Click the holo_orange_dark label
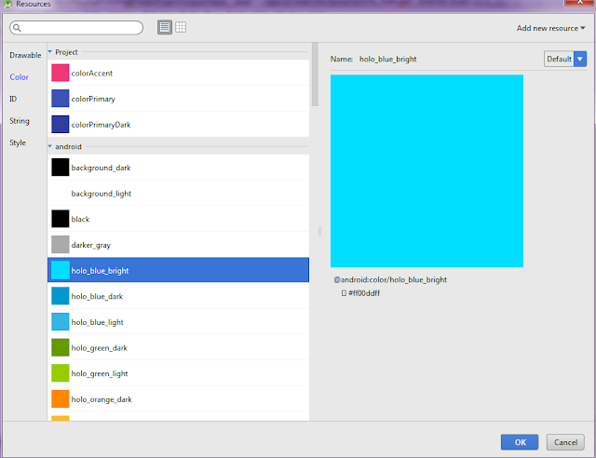This screenshot has height=458, width=596. [102, 399]
